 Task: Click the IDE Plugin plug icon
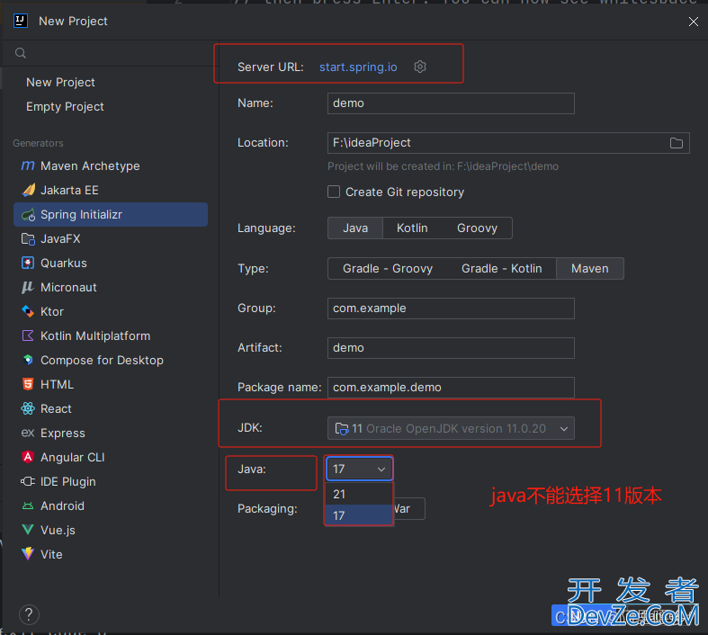coord(28,481)
